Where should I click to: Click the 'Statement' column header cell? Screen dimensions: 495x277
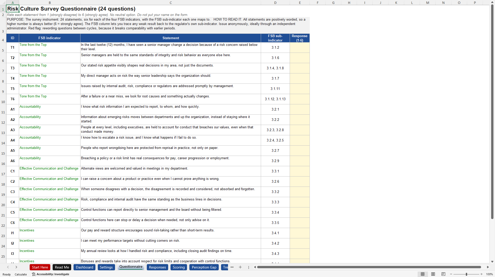(x=171, y=38)
